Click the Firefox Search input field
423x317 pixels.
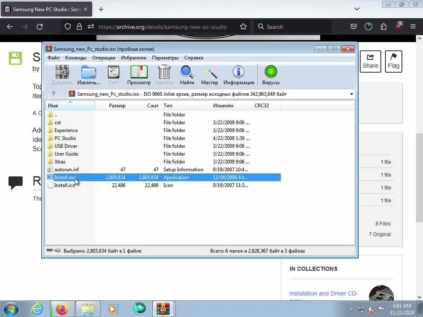[293, 27]
